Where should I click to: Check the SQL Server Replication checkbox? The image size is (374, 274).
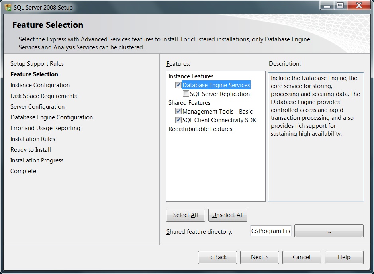pos(186,94)
